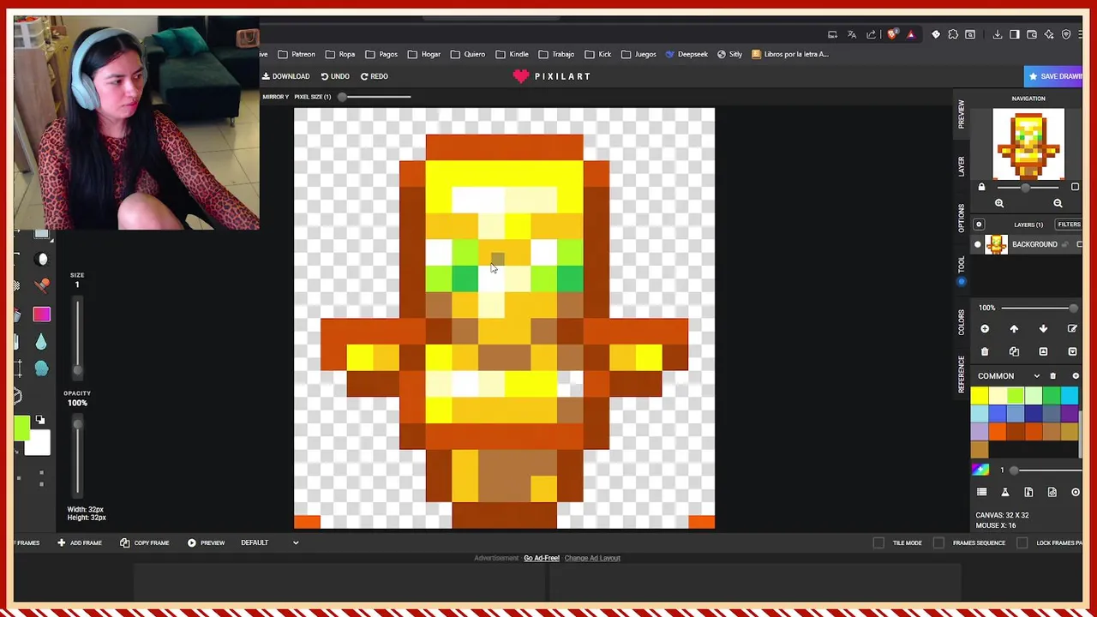Add a new layer with the plus icon
This screenshot has width=1097, height=617.
click(x=985, y=329)
